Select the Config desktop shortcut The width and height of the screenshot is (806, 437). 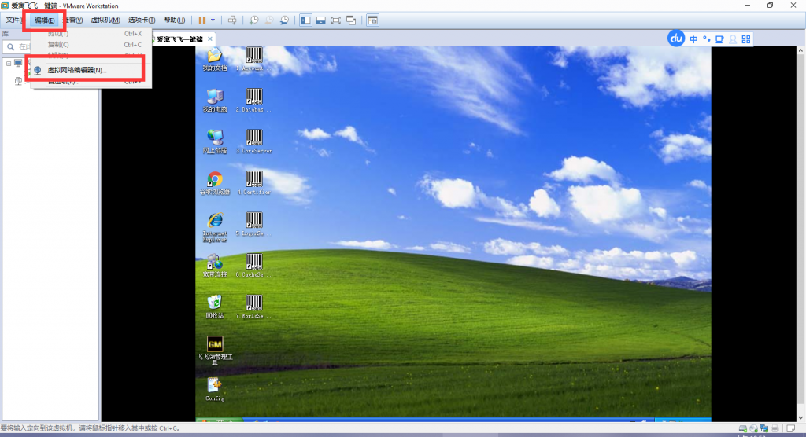click(x=215, y=389)
